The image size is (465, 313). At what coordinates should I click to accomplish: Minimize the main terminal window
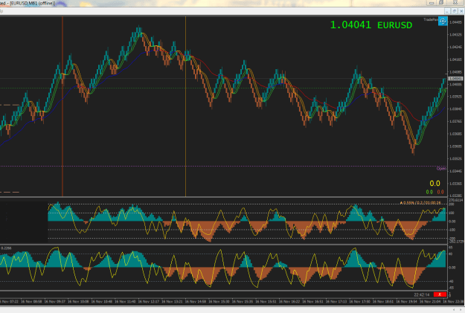pos(432,3)
